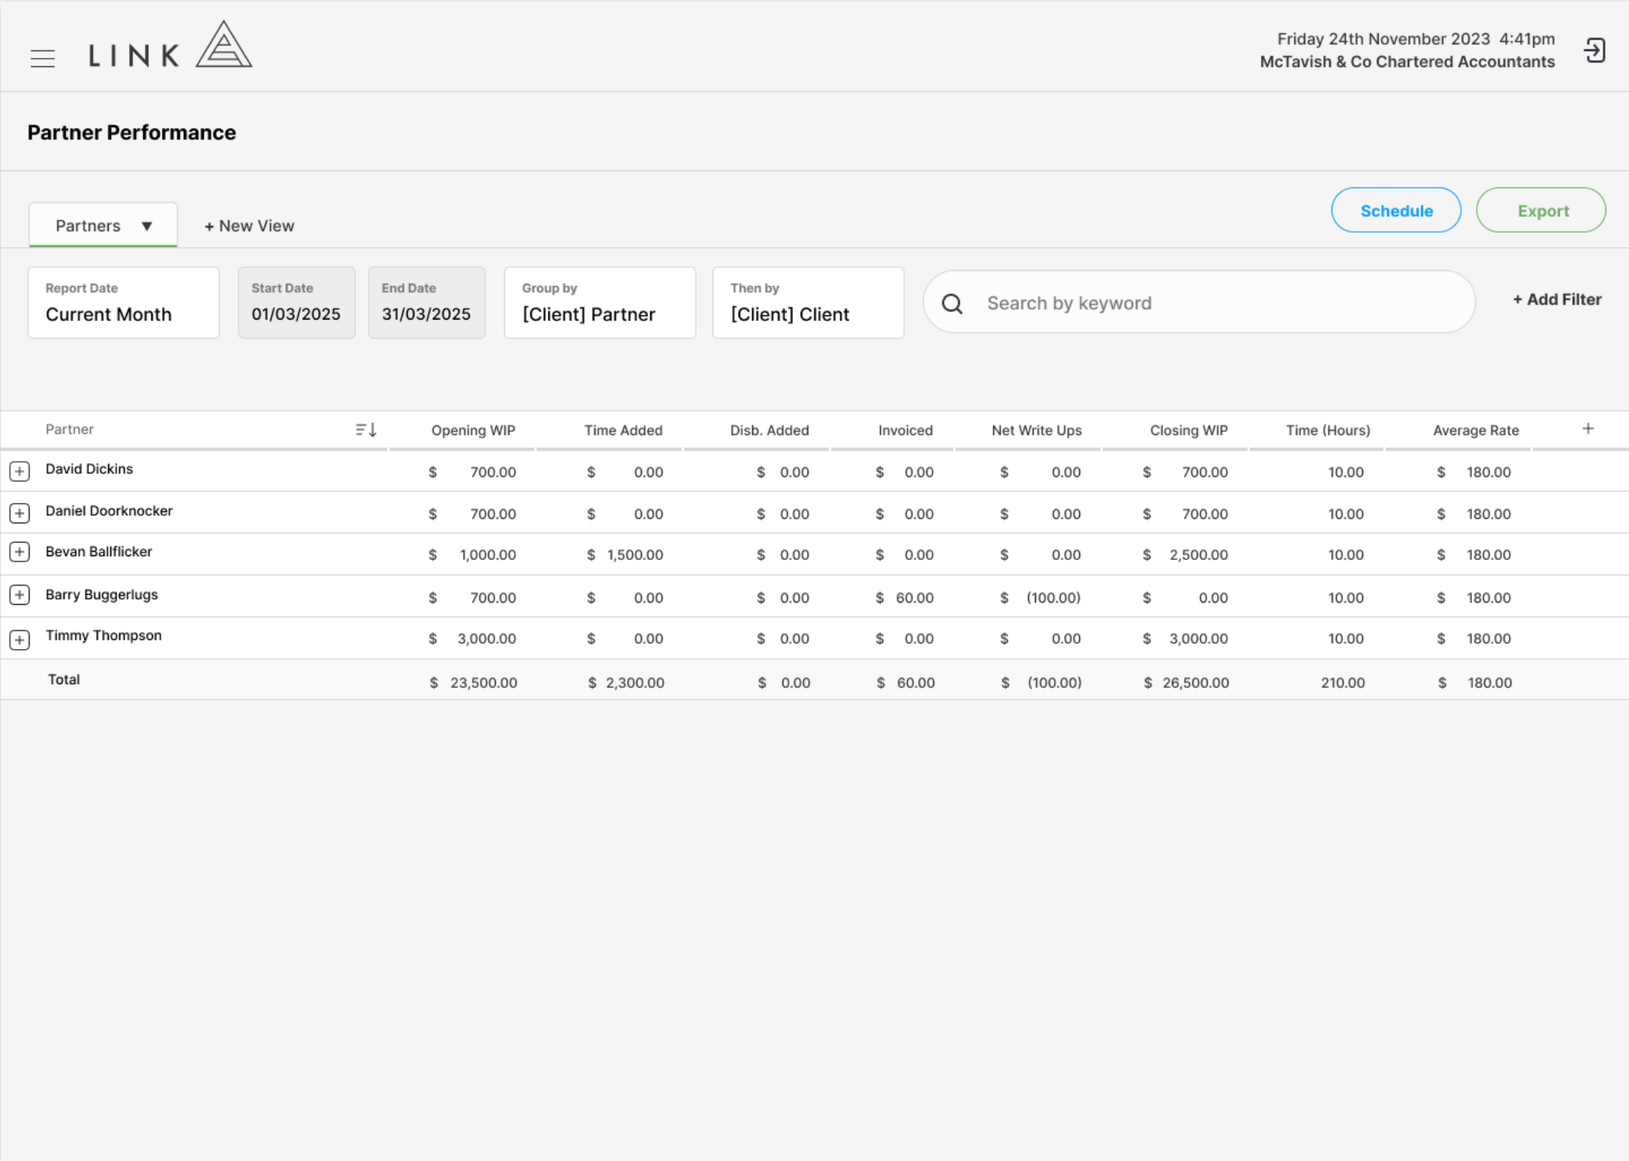The width and height of the screenshot is (1629, 1161).
Task: Click the LINK triangle logo
Action: pyautogui.click(x=224, y=45)
